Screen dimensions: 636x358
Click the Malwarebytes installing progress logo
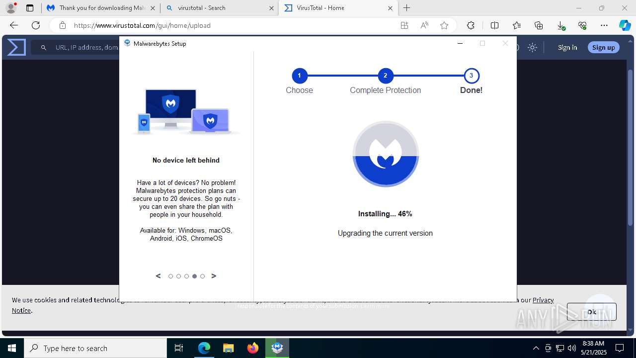click(386, 154)
